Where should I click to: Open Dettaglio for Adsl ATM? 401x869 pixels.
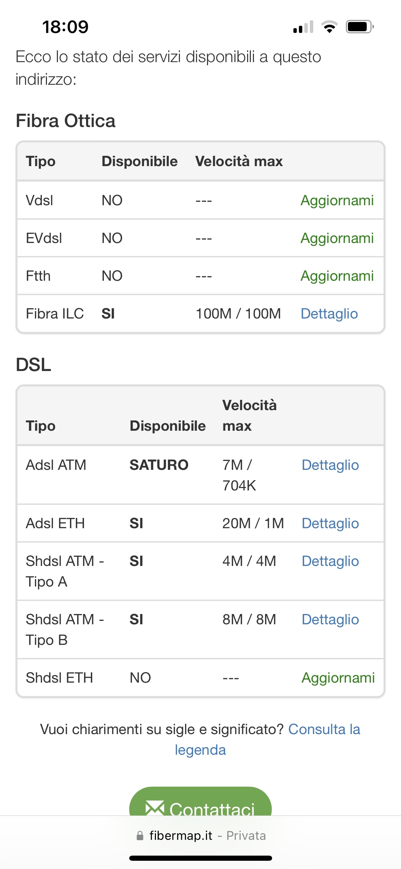click(330, 465)
